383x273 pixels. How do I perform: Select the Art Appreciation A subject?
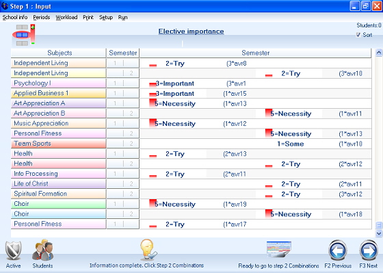[59, 103]
